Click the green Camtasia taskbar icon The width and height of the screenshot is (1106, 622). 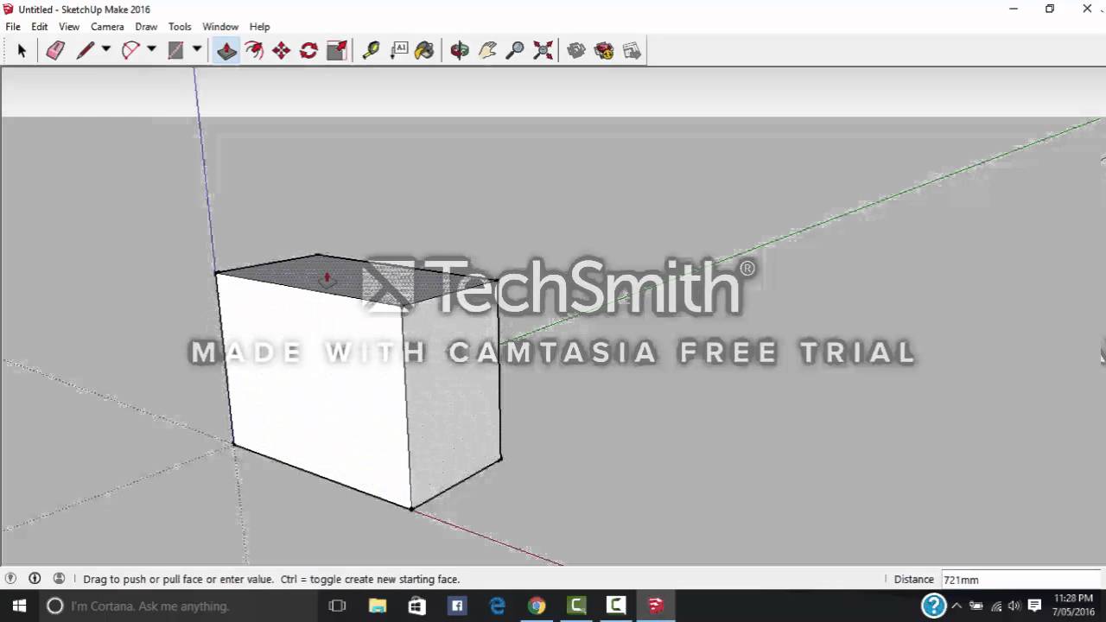576,606
